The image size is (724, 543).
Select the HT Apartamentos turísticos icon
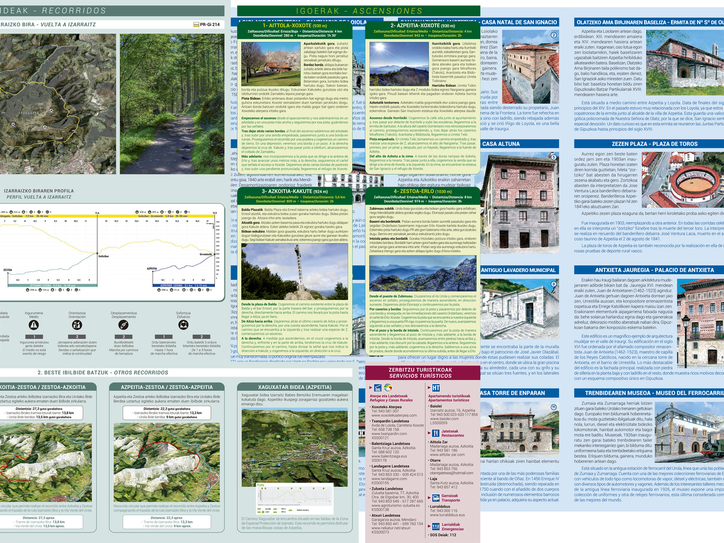436,388
